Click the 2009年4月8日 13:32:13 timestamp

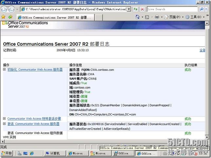72,50
